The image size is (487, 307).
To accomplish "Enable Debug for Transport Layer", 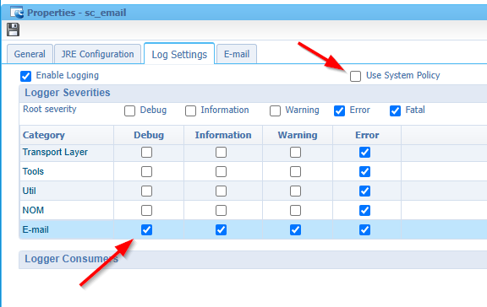I will pos(146,152).
